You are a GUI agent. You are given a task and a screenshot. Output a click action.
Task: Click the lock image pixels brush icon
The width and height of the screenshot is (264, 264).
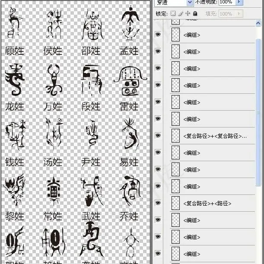pyautogui.click(x=181, y=14)
